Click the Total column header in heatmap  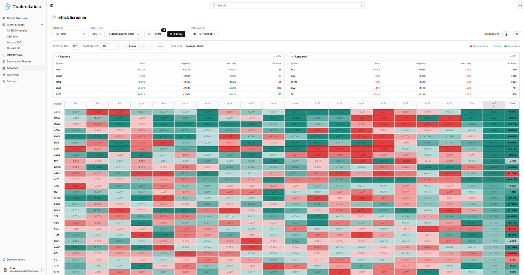tap(512, 104)
